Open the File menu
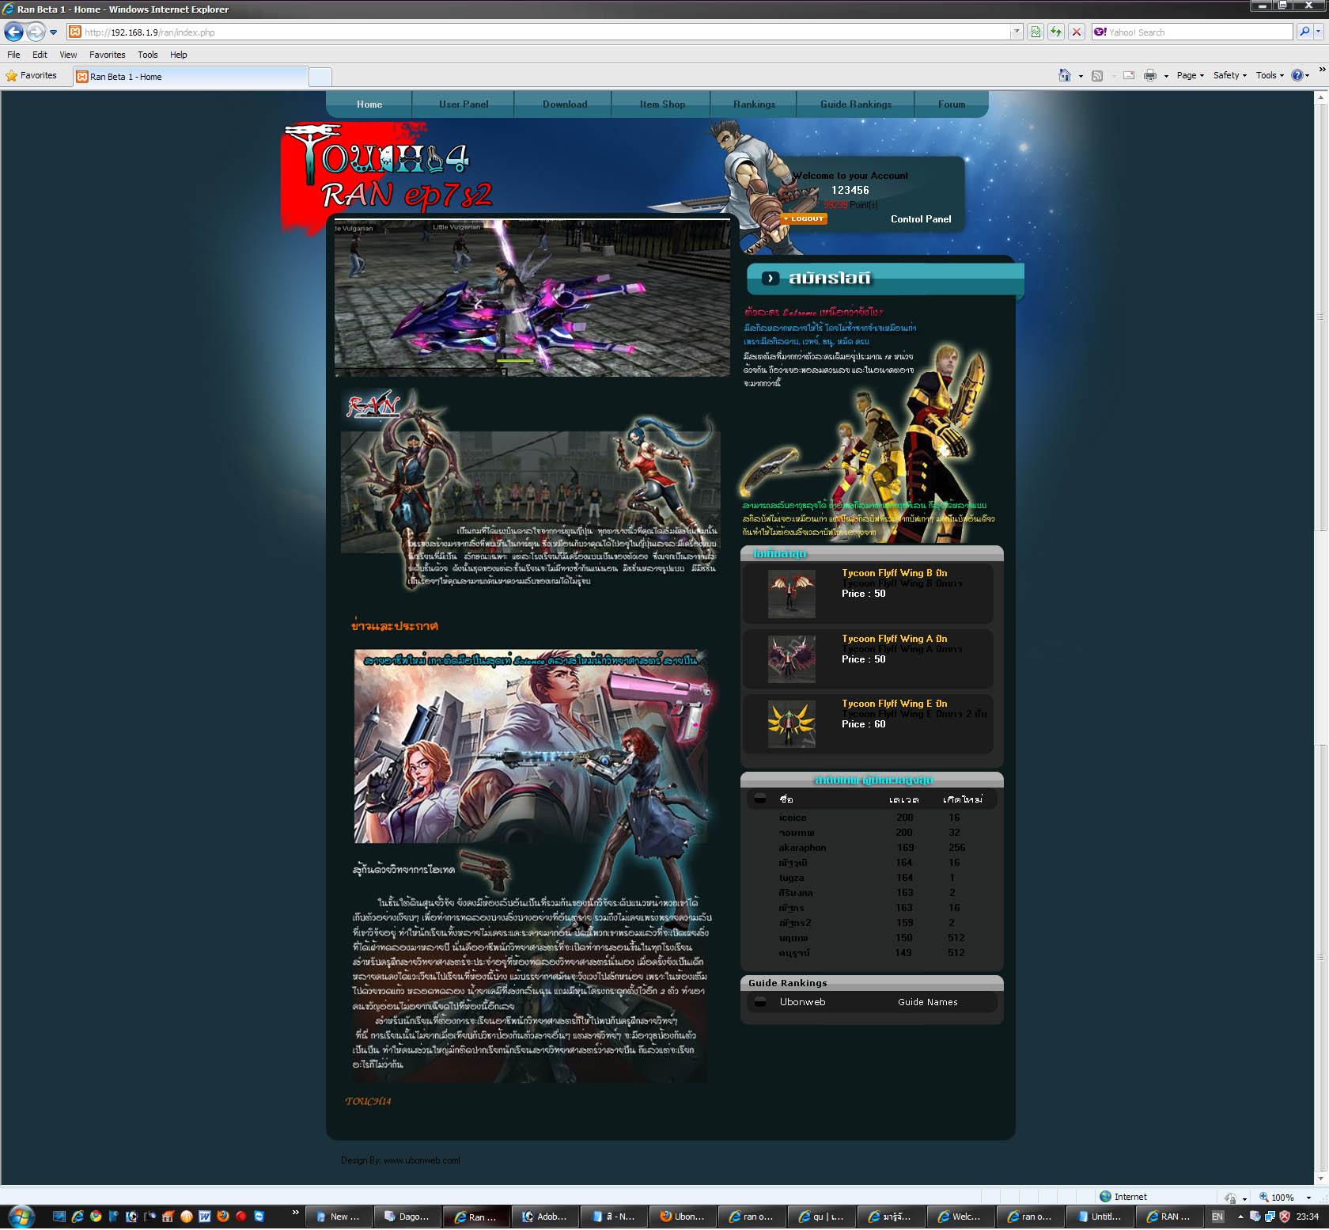 point(13,55)
